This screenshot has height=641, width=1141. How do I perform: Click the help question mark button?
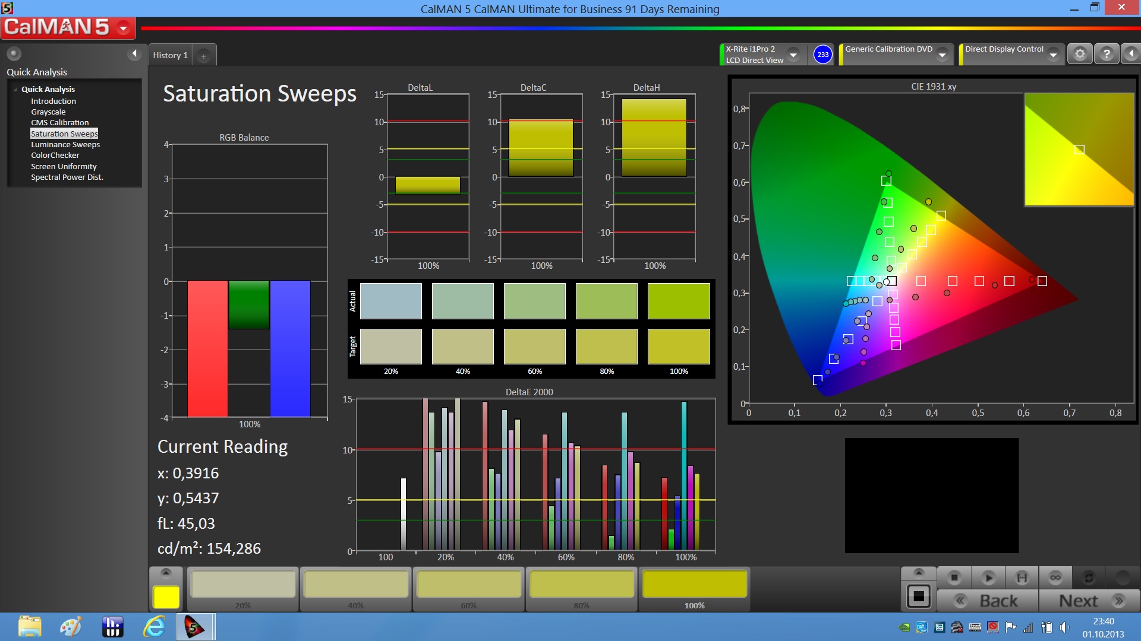1106,54
